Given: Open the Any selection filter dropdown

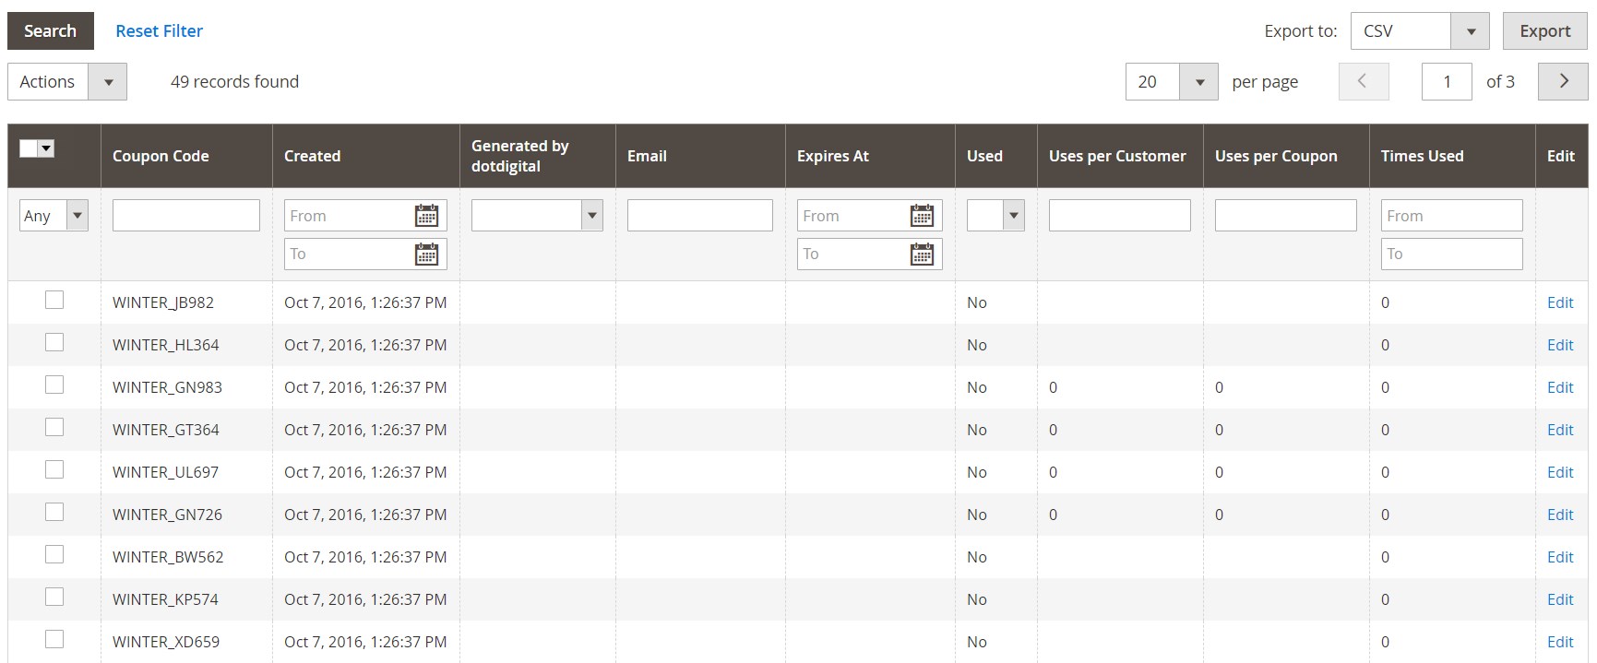Looking at the screenshot, I should [x=54, y=216].
